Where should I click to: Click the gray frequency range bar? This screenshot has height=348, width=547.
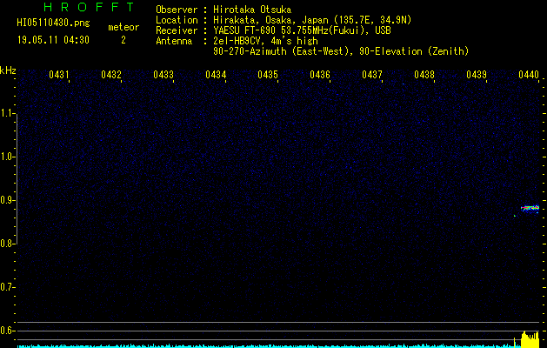[17, 178]
